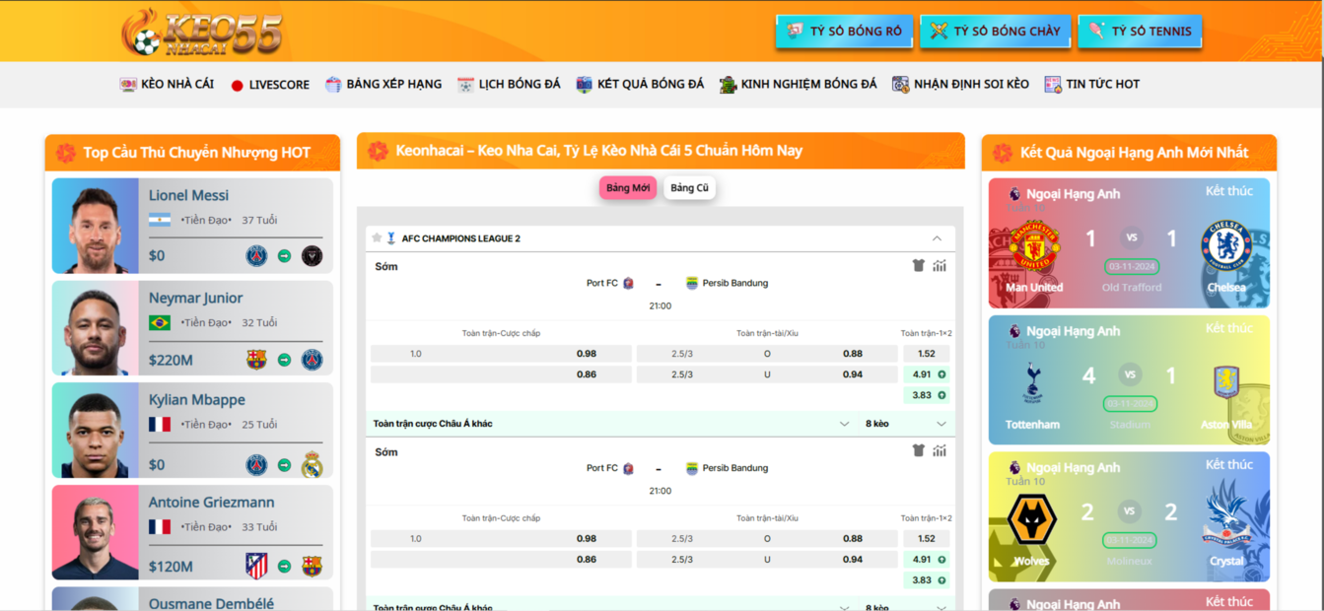
Task: Switch to the Bảng Mới view
Action: coord(628,188)
